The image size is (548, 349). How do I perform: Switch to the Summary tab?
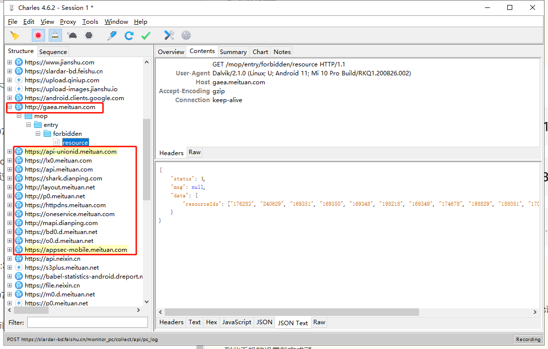click(233, 52)
